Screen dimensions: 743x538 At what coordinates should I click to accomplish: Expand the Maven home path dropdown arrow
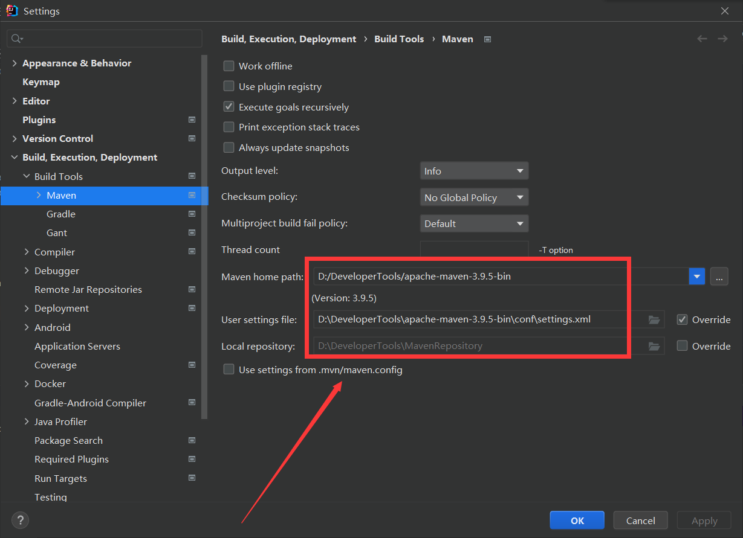tap(696, 277)
